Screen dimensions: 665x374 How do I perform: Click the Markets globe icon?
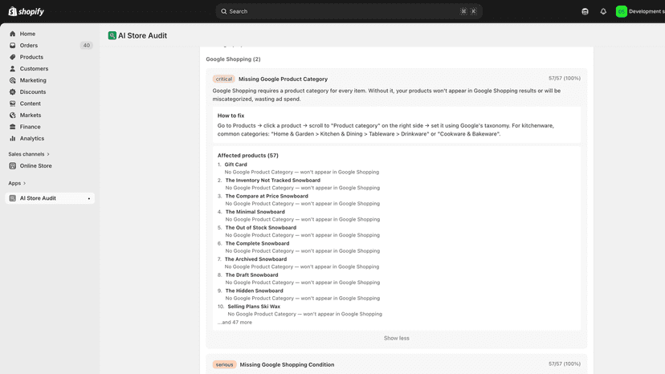(x=12, y=115)
